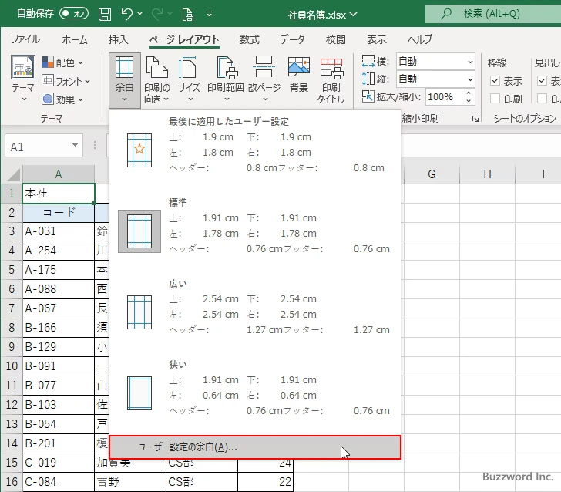Click cell B-166
The width and height of the screenshot is (561, 492).
click(59, 327)
